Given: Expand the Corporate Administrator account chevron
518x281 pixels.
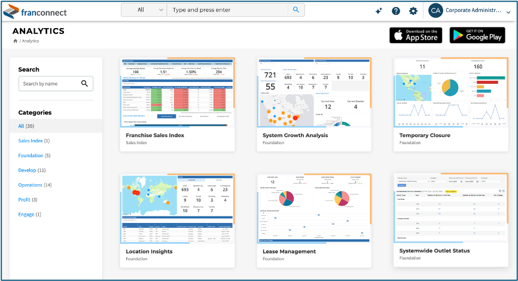Looking at the screenshot, I should [x=508, y=11].
